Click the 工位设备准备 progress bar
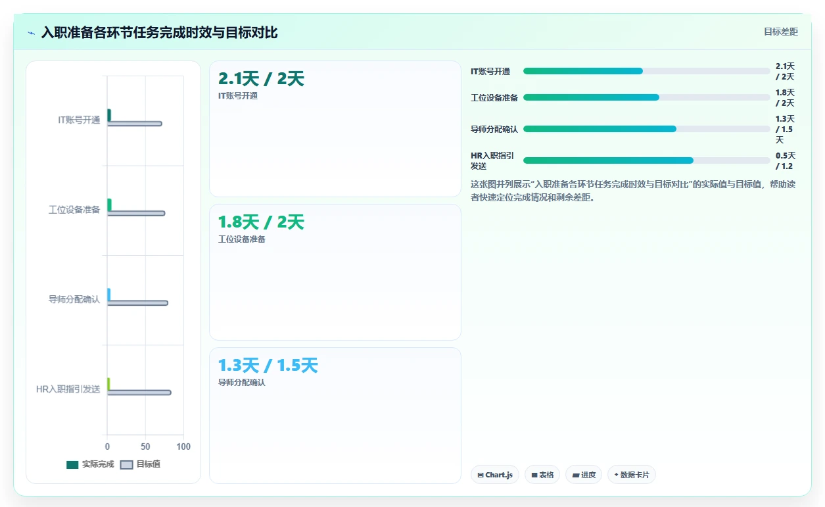Screen dimensions: 825x507 [647, 97]
